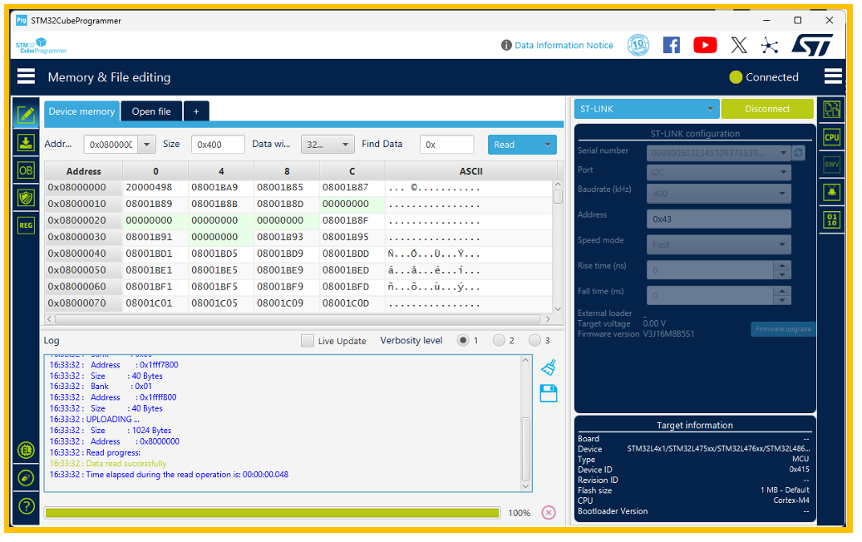Click the Size input field

(218, 145)
